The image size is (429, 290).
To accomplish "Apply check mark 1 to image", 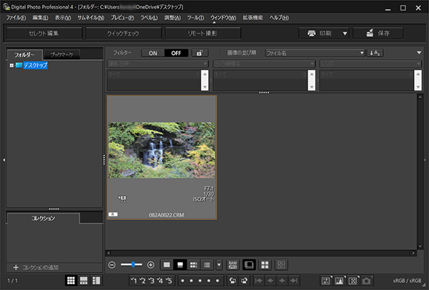I will [x=134, y=281].
